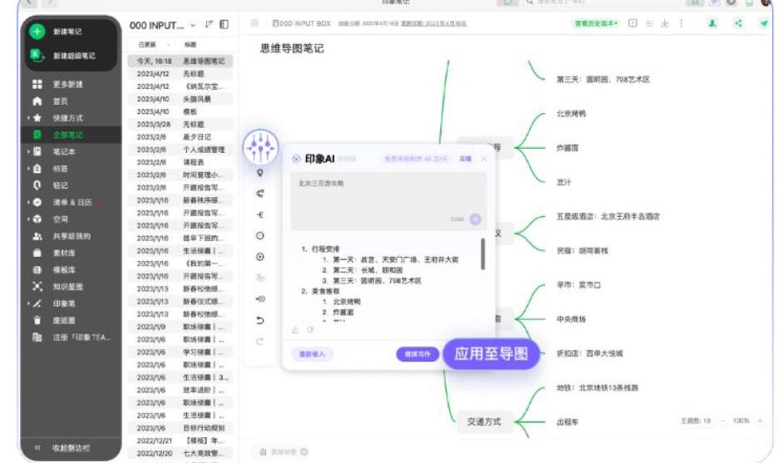Click the green 新建笔记 plus icon
This screenshot has height=463, width=784.
(37, 32)
